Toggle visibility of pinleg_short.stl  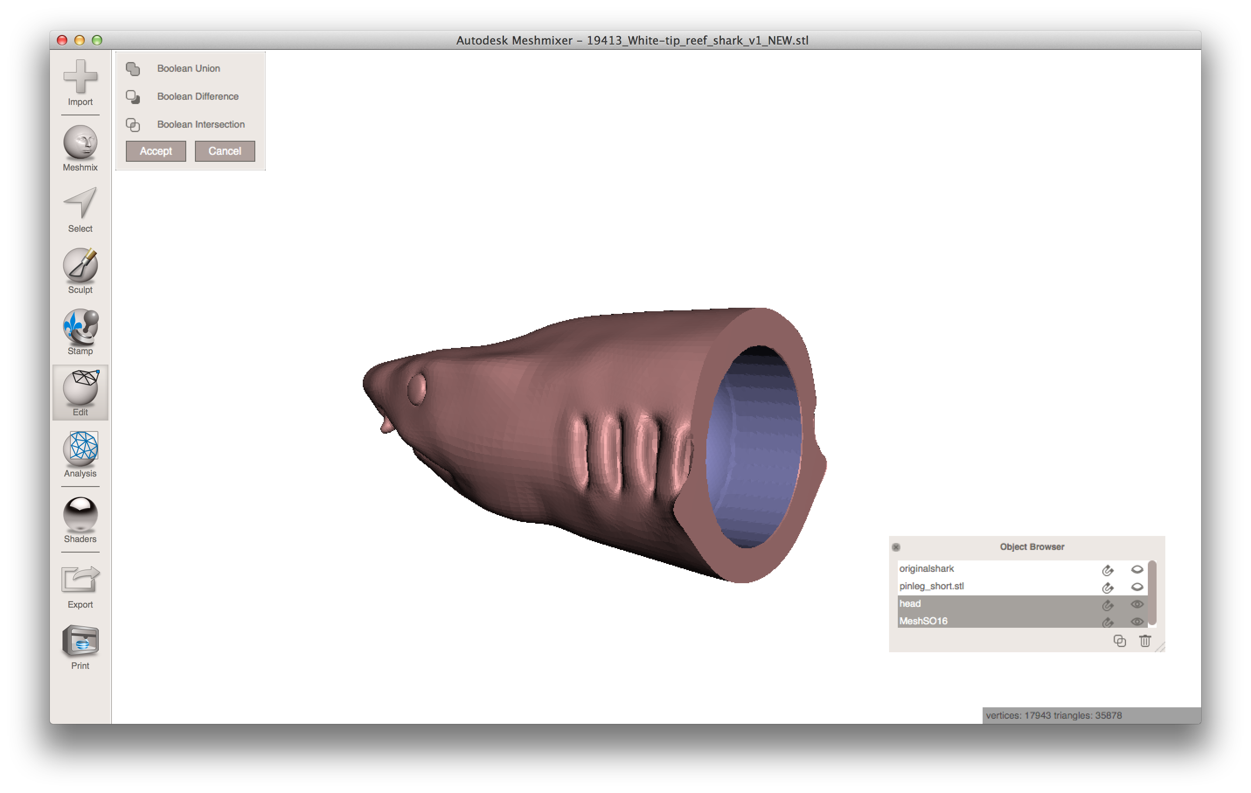(1137, 587)
